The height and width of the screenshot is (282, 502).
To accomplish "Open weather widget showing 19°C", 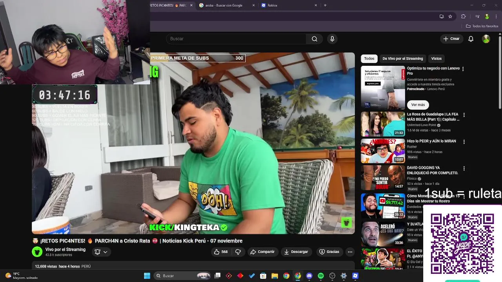I will [22, 276].
